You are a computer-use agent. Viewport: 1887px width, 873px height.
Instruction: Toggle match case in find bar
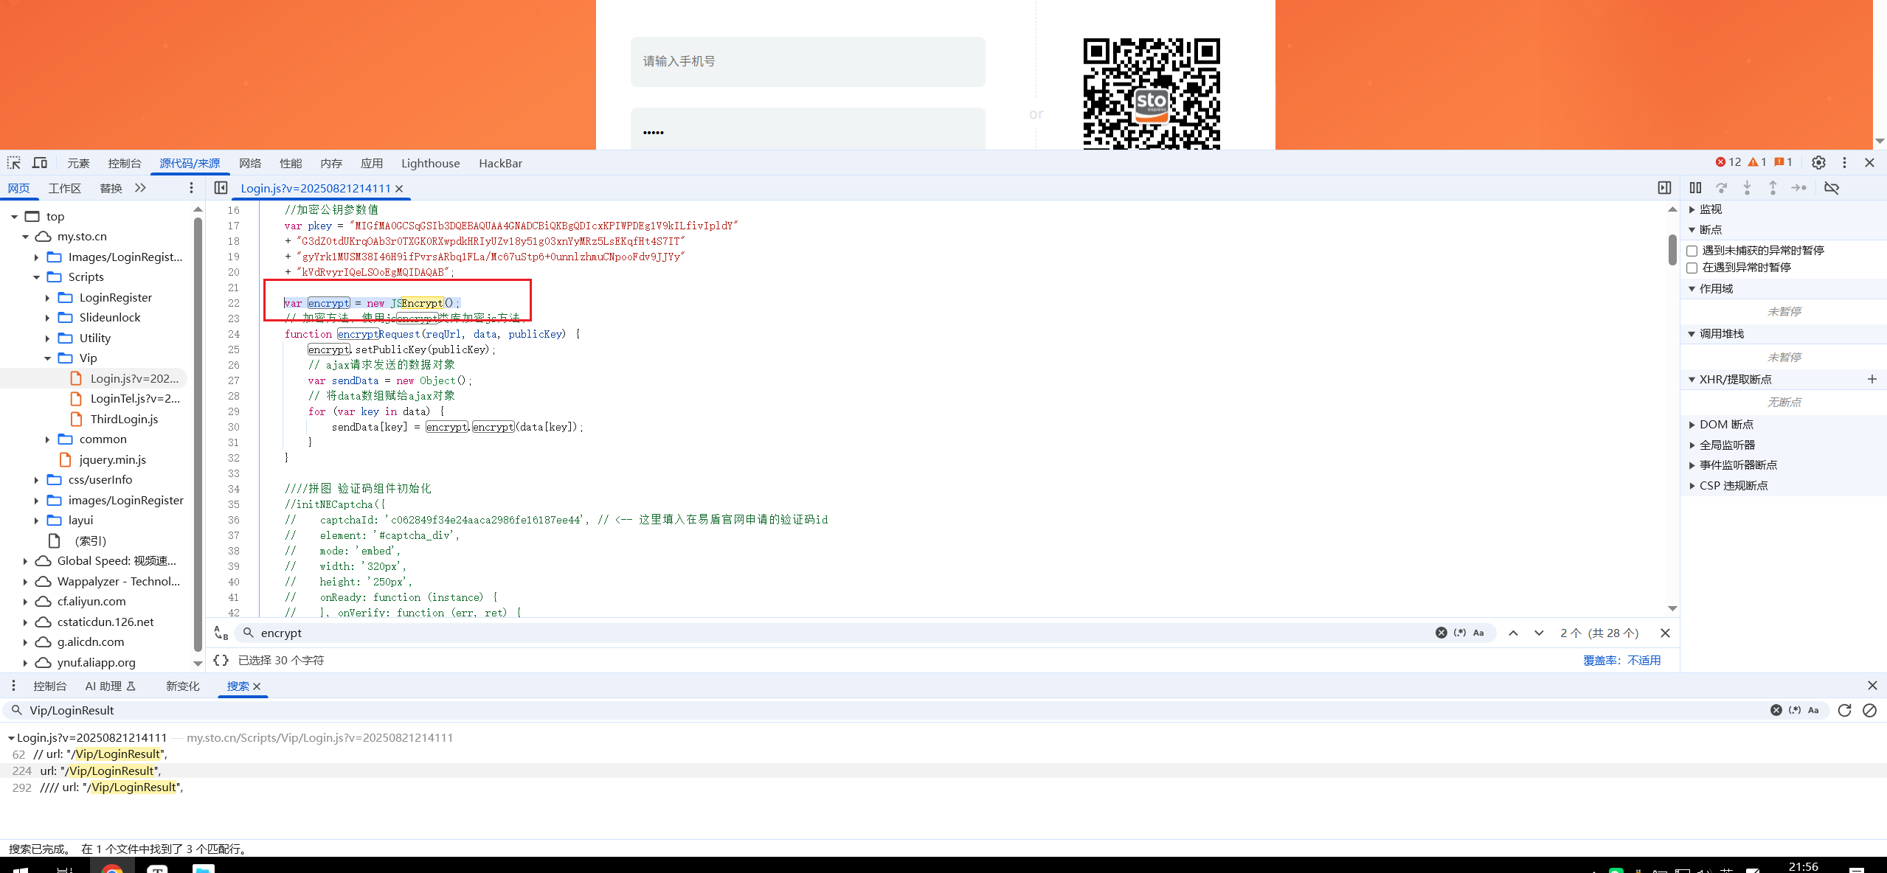click(x=1478, y=633)
